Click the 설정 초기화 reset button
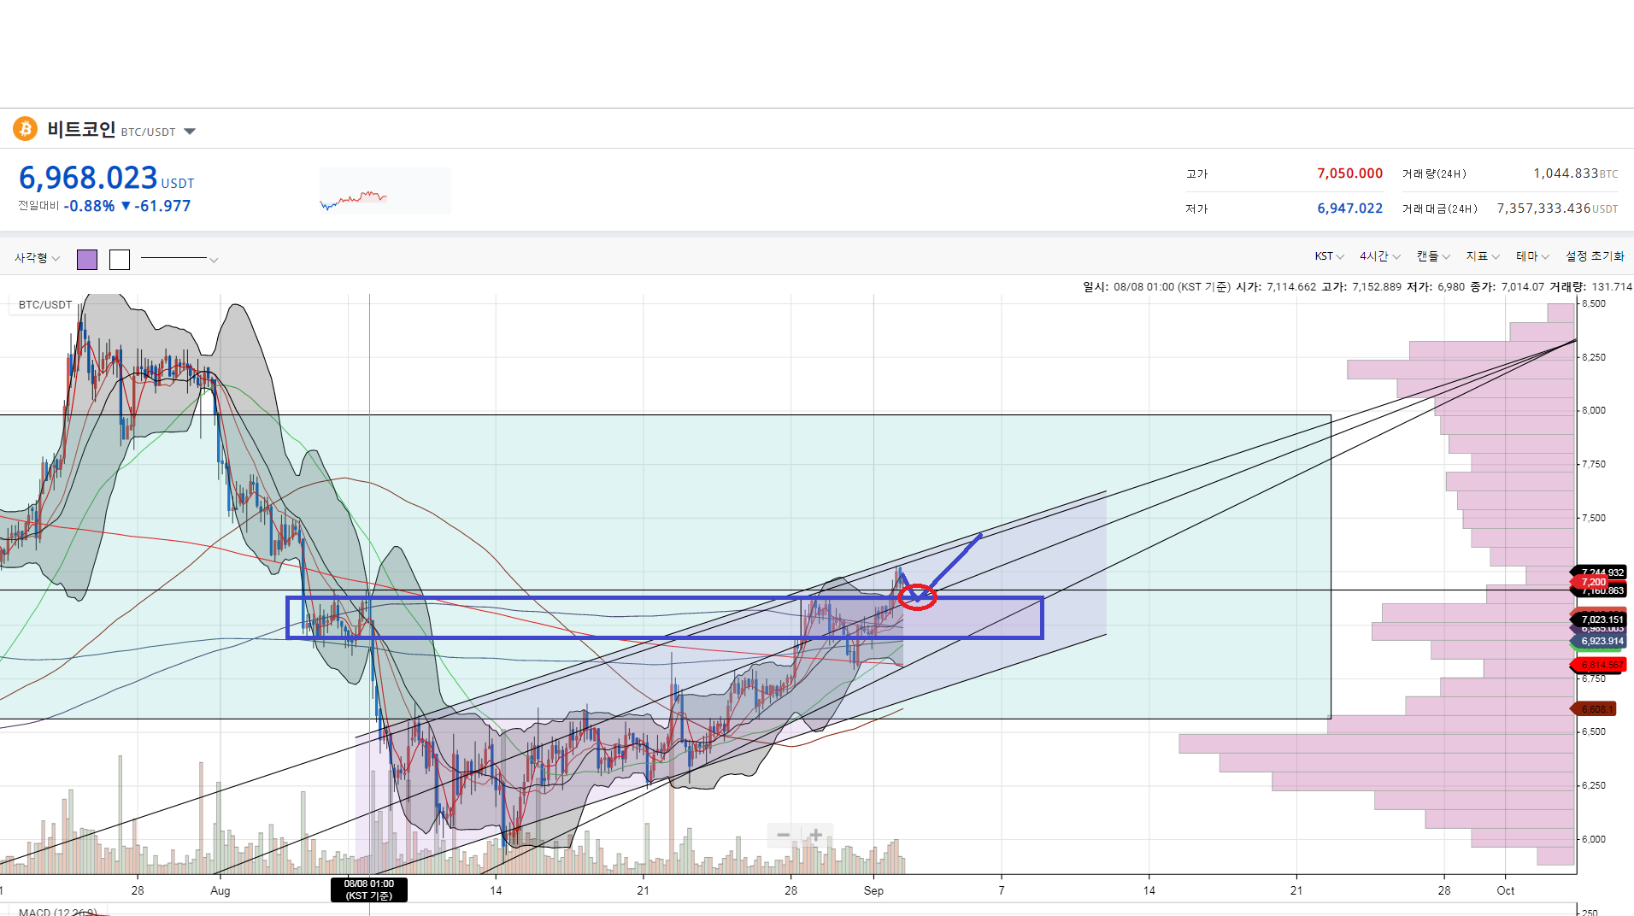 point(1595,256)
